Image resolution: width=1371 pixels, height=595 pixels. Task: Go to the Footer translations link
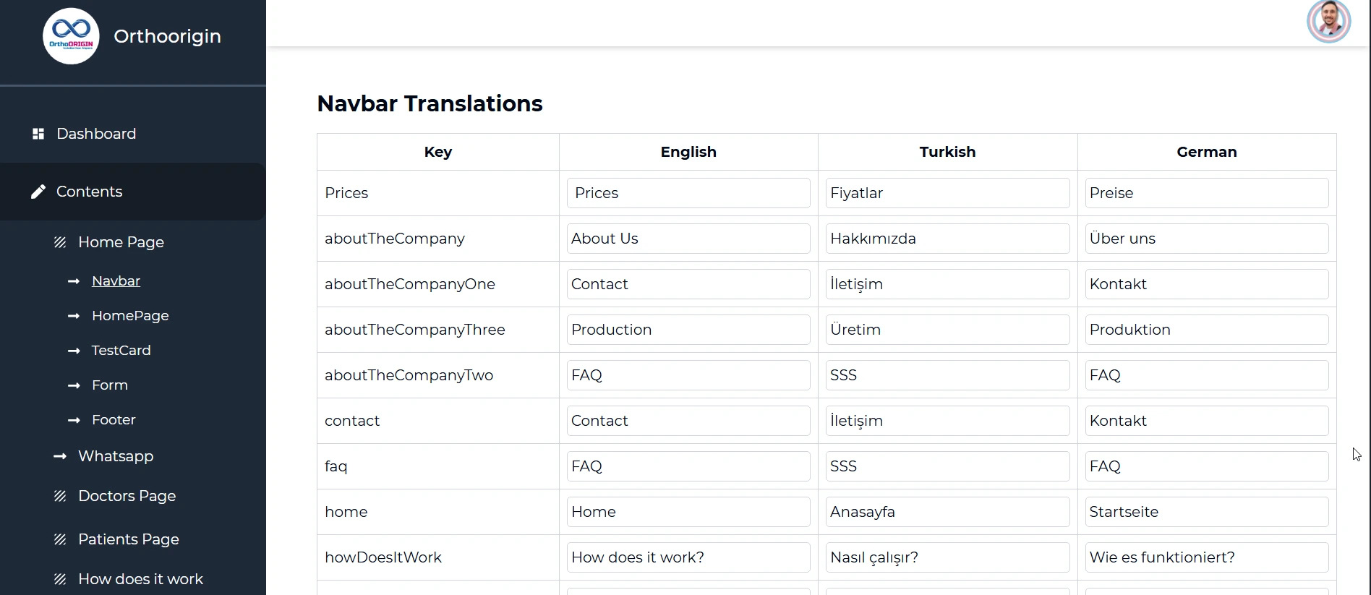tap(114, 420)
